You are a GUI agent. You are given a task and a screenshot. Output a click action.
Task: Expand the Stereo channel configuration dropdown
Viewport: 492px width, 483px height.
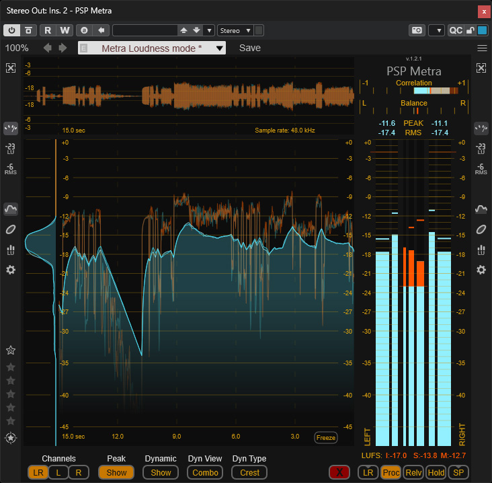pos(235,30)
